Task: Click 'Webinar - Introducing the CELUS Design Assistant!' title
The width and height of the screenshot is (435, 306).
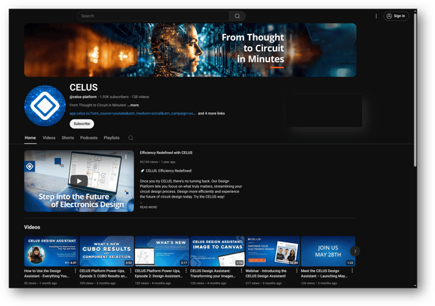Action: pyautogui.click(x=266, y=274)
